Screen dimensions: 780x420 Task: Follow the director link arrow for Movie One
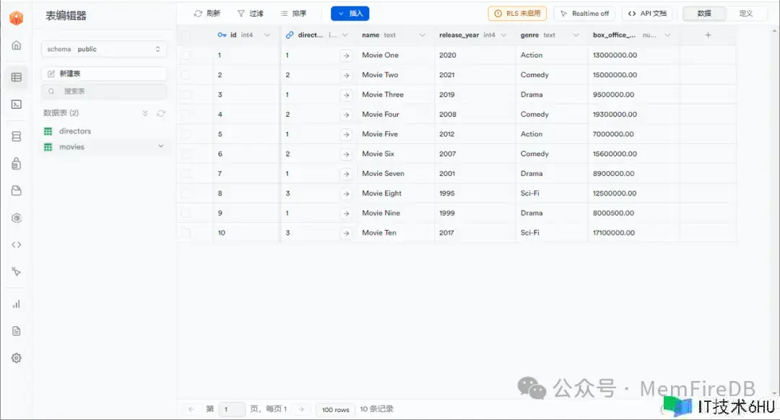point(346,56)
